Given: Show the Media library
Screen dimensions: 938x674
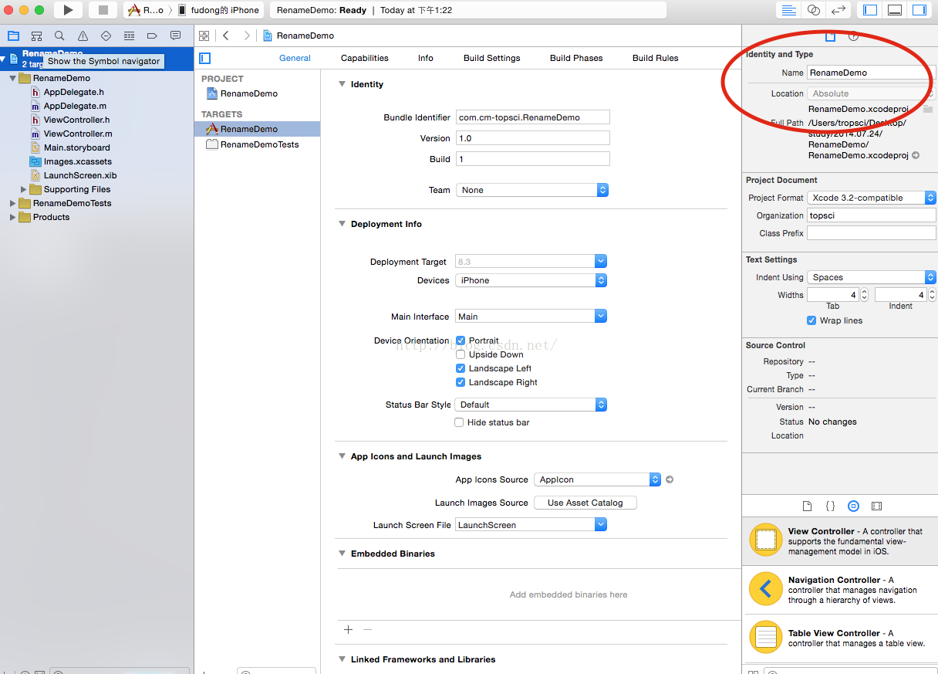Looking at the screenshot, I should coord(876,506).
